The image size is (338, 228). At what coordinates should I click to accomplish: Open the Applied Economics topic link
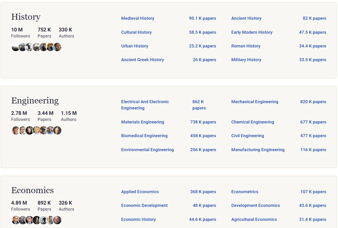tap(140, 192)
